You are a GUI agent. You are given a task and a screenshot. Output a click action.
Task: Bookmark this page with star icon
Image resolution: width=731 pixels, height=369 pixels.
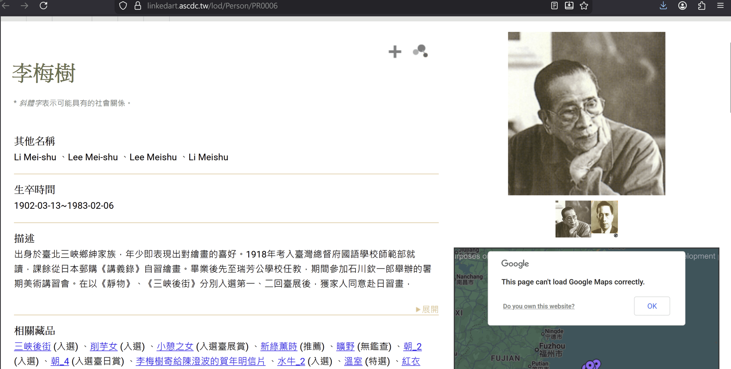pos(584,6)
